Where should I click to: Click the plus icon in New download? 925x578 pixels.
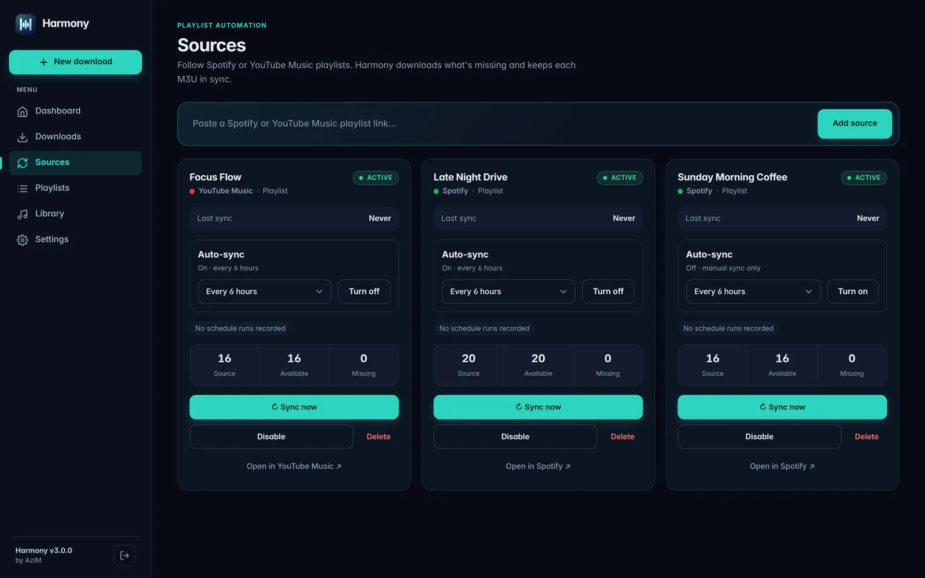(43, 62)
